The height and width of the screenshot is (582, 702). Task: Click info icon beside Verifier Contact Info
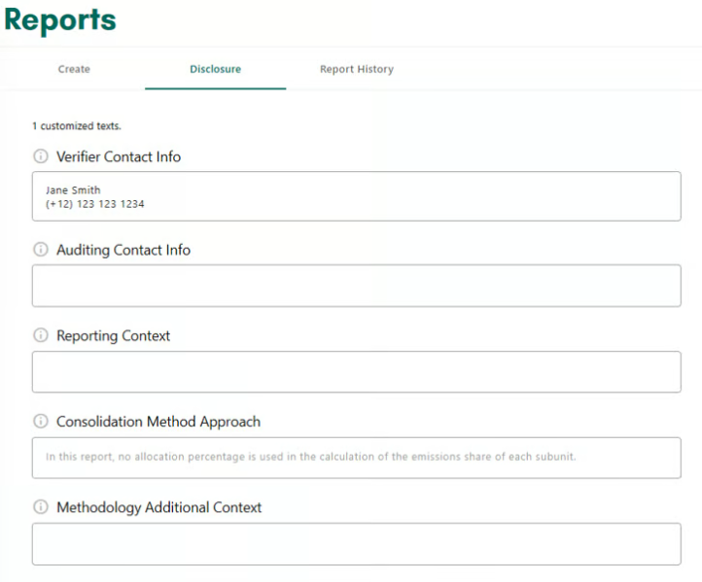41,156
